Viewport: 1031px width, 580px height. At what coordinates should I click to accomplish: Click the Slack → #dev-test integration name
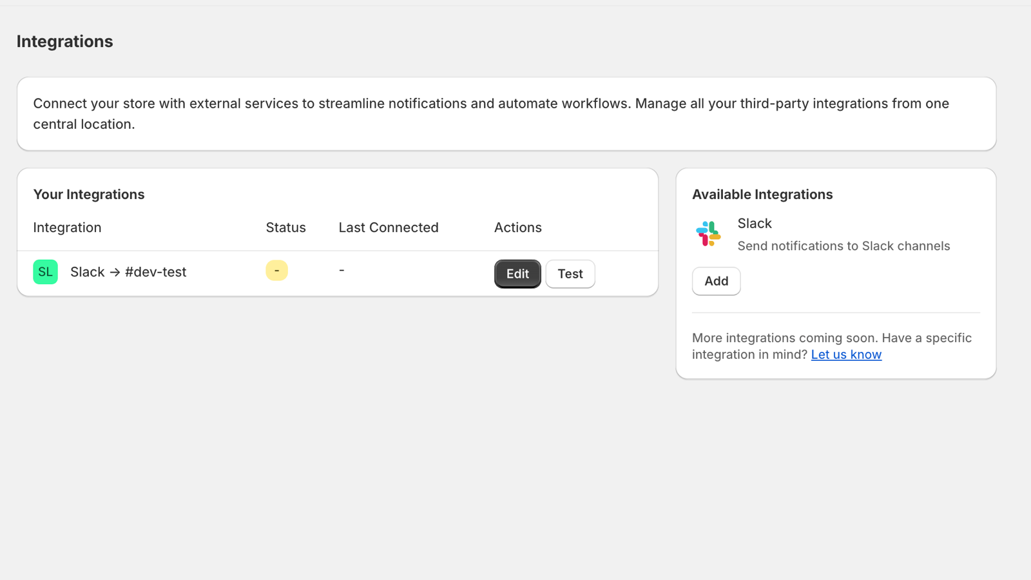pyautogui.click(x=128, y=272)
